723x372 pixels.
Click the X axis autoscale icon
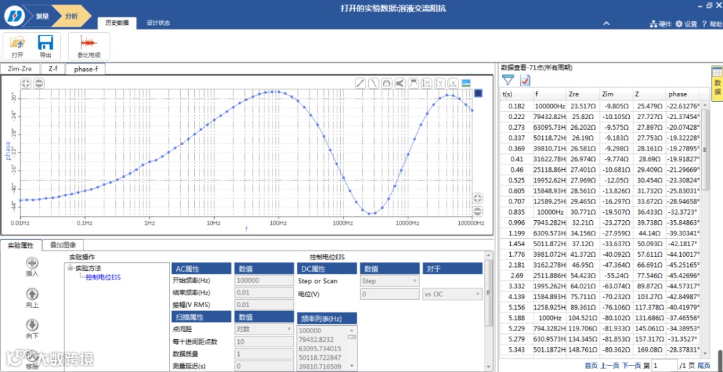(x=453, y=83)
